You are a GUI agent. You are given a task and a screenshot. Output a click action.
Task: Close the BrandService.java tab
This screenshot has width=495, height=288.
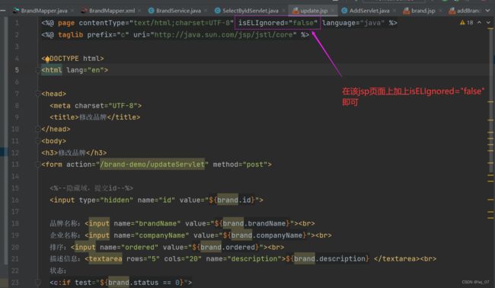click(x=206, y=11)
